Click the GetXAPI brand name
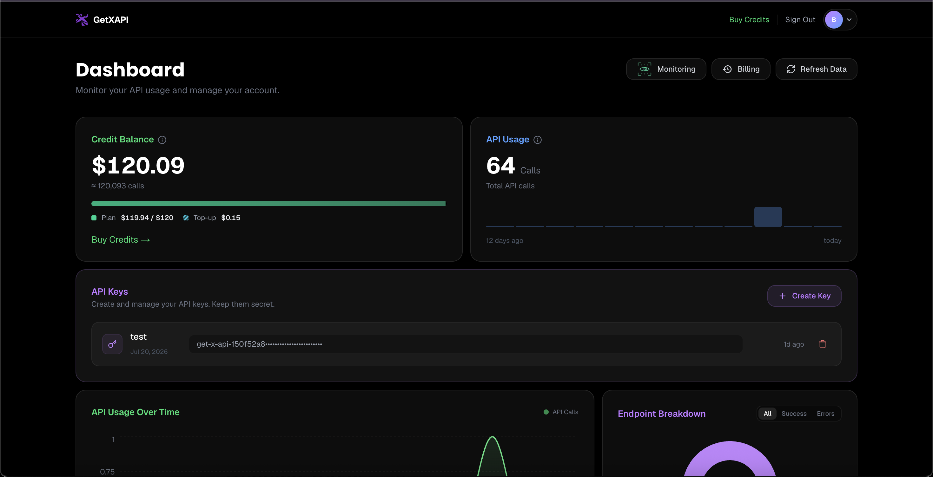The width and height of the screenshot is (933, 477). point(111,20)
